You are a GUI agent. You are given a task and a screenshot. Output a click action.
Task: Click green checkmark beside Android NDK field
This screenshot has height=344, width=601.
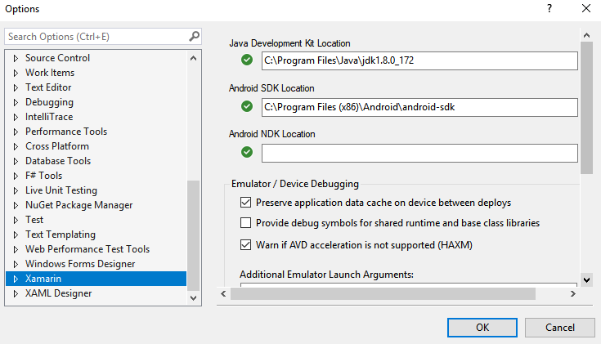(247, 152)
